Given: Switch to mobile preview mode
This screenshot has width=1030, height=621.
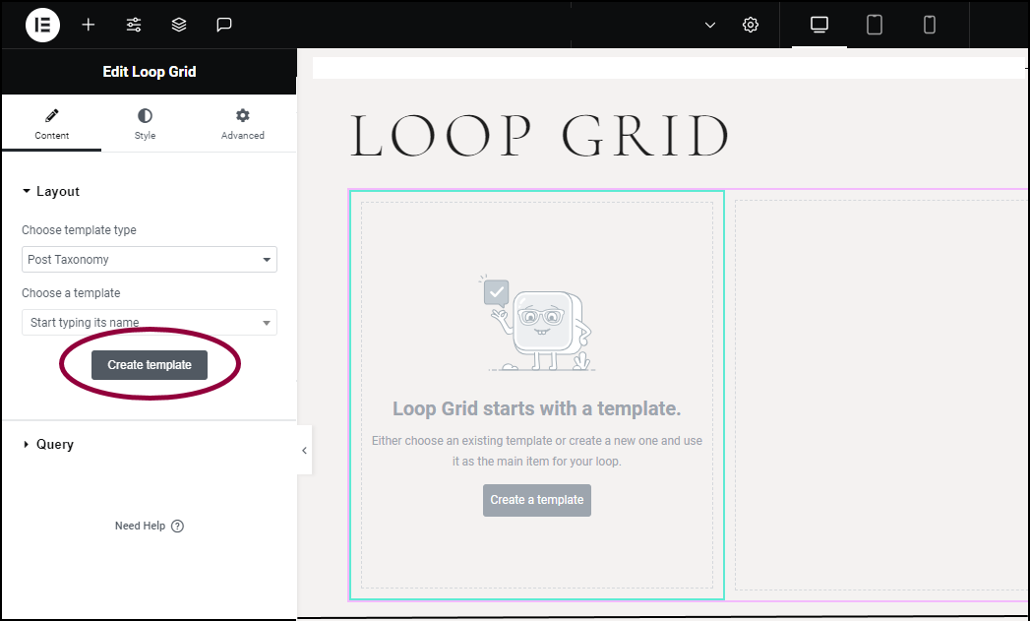Looking at the screenshot, I should (930, 25).
